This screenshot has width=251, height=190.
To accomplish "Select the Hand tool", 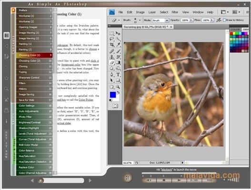I will (112, 87).
